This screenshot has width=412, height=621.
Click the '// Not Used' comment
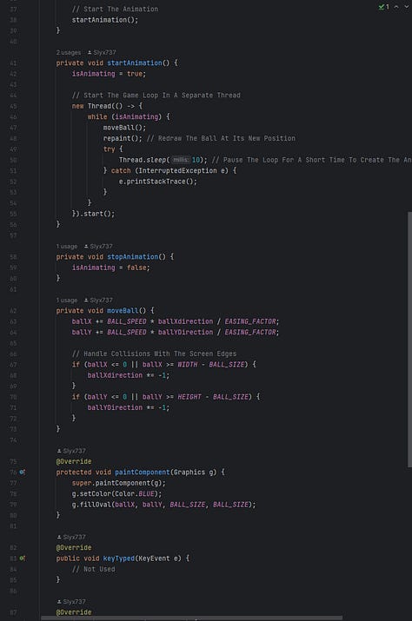93,569
